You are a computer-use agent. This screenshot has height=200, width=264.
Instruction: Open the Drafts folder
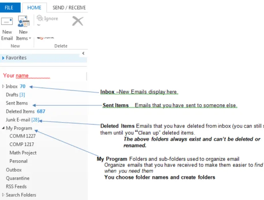click(x=12, y=95)
